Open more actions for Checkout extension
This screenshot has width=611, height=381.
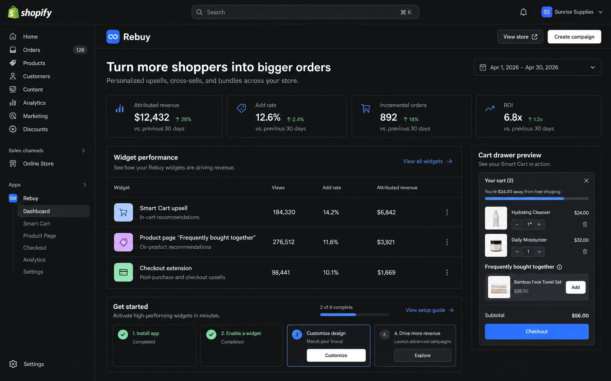[447, 272]
